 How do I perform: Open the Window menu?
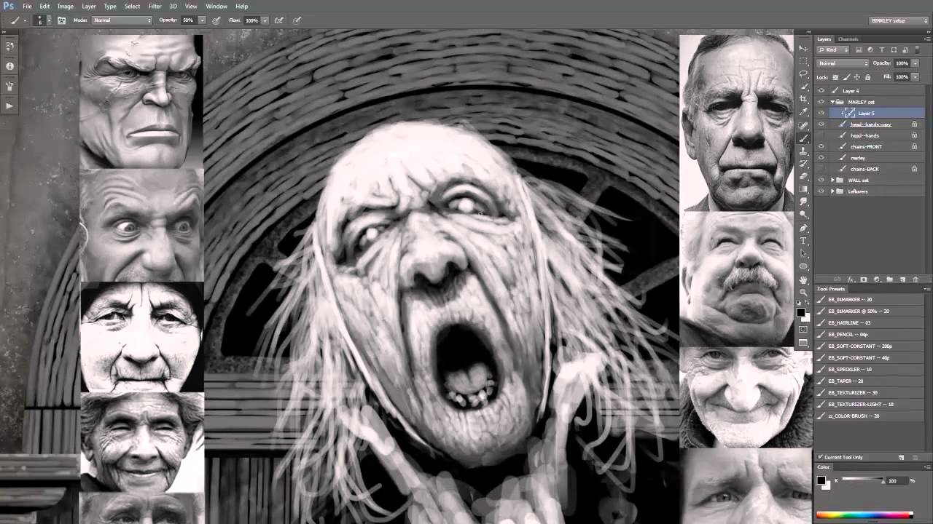(216, 6)
